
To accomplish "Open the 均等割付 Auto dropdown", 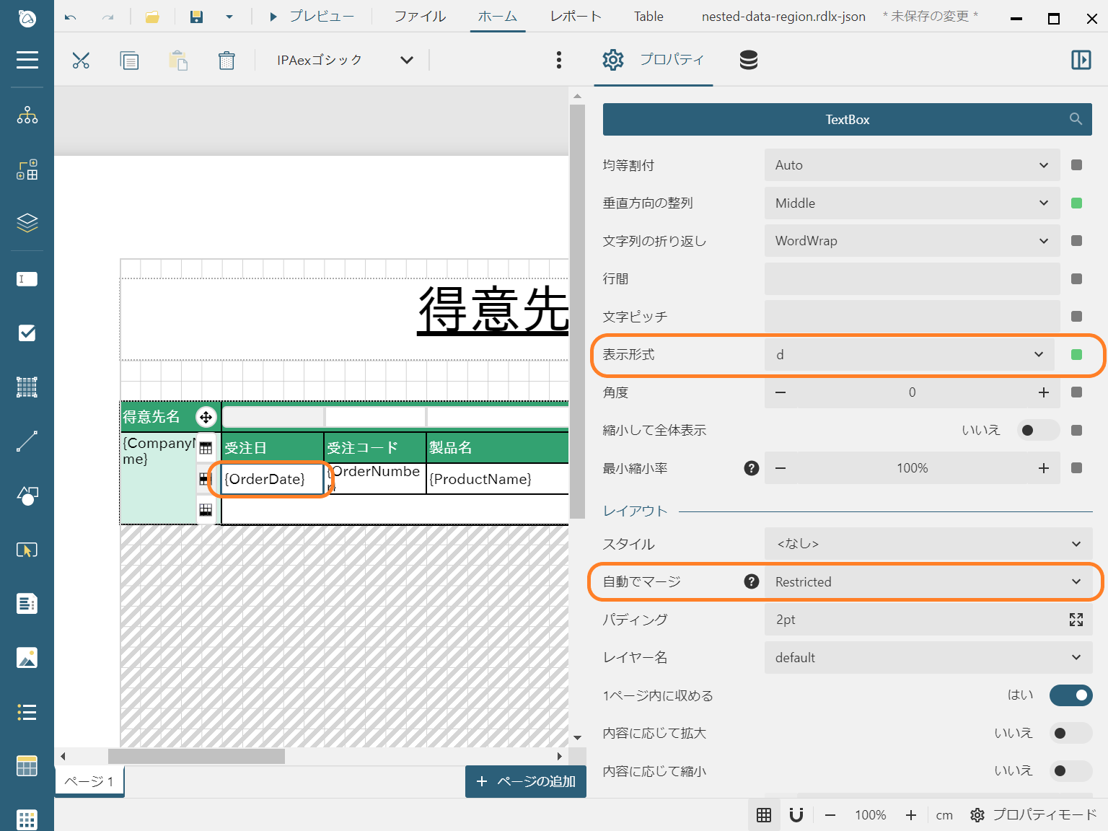I will pyautogui.click(x=912, y=165).
